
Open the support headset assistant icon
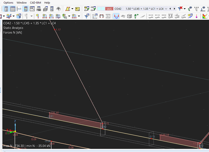tap(58, 9)
